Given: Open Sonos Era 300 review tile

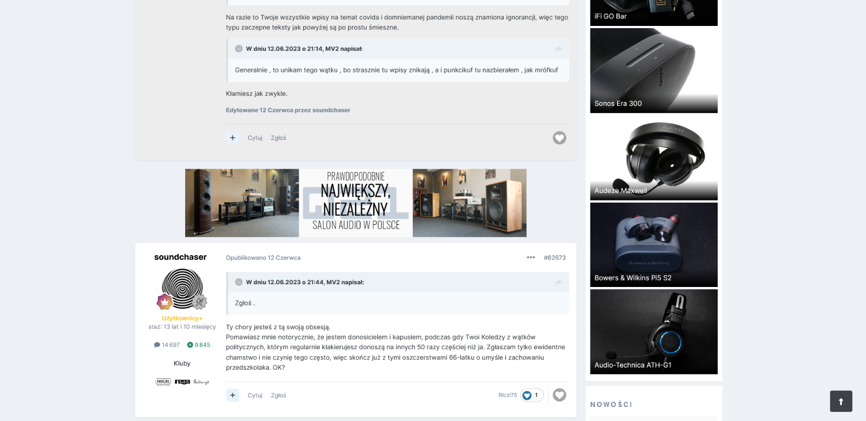Looking at the screenshot, I should coord(654,71).
